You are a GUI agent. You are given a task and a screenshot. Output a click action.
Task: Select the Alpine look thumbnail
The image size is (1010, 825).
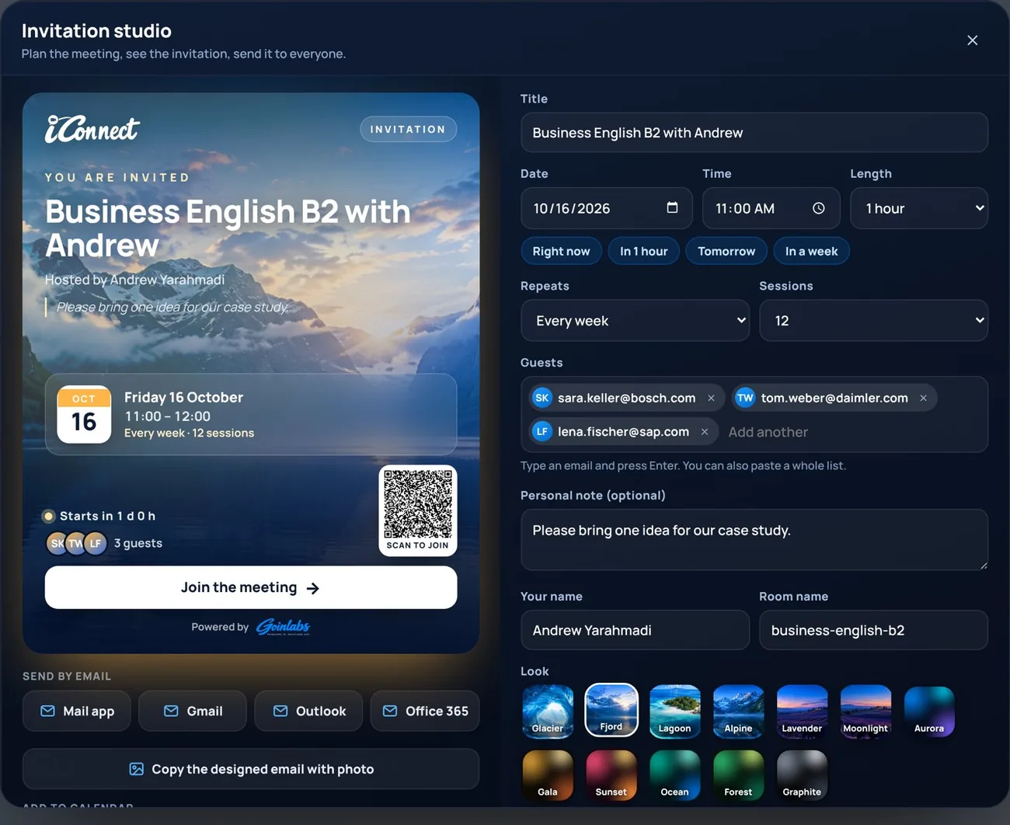(x=738, y=711)
